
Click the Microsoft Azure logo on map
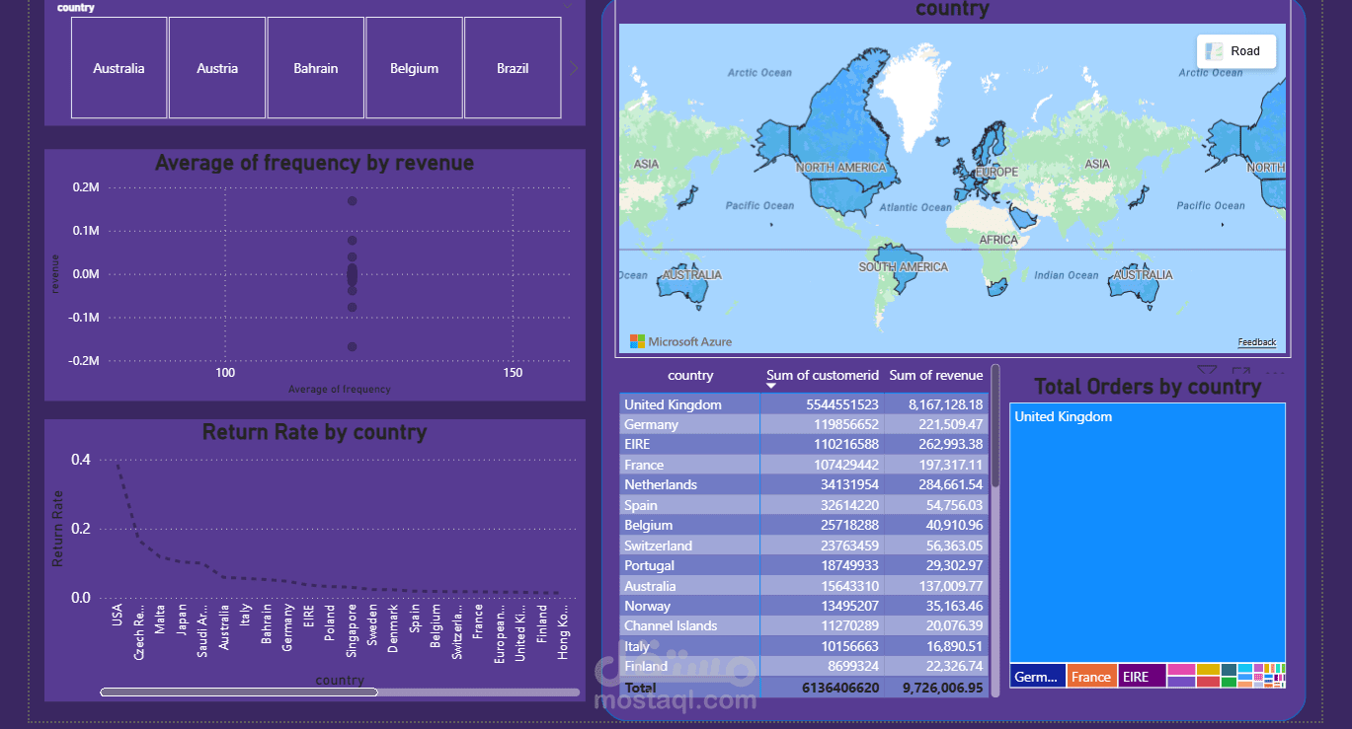(x=680, y=341)
